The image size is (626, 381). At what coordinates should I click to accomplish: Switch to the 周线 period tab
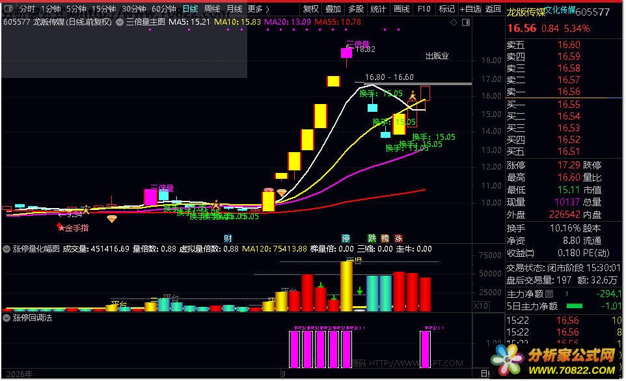[x=212, y=8]
